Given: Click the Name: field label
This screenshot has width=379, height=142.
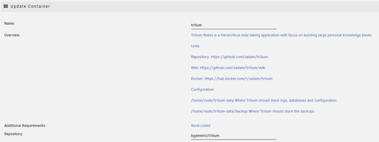Looking at the screenshot, I should [10, 23].
